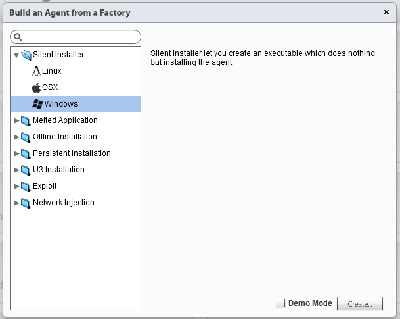Click the magnifier icon in search box

pyautogui.click(x=18, y=37)
